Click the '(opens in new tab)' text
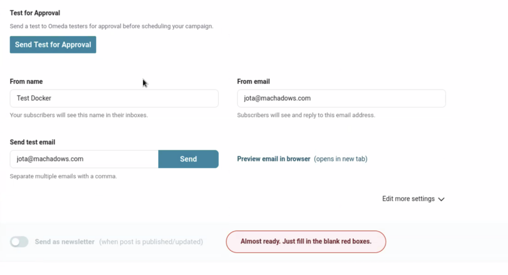The height and width of the screenshot is (275, 508). [x=340, y=159]
